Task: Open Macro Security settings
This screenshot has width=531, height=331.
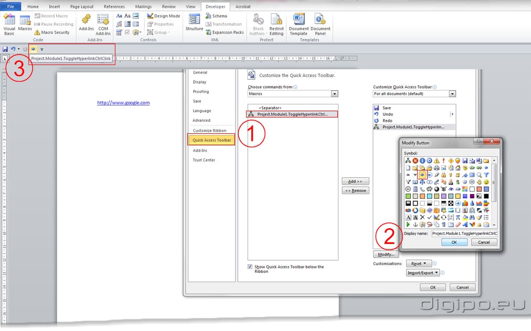Action: click(52, 33)
